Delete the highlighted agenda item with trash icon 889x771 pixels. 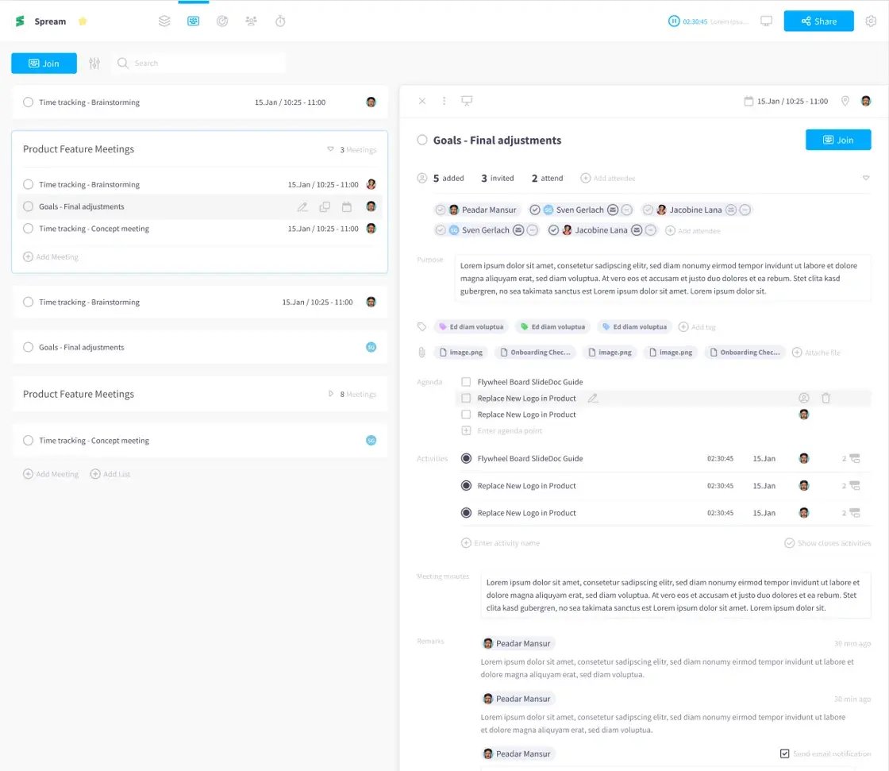click(825, 399)
